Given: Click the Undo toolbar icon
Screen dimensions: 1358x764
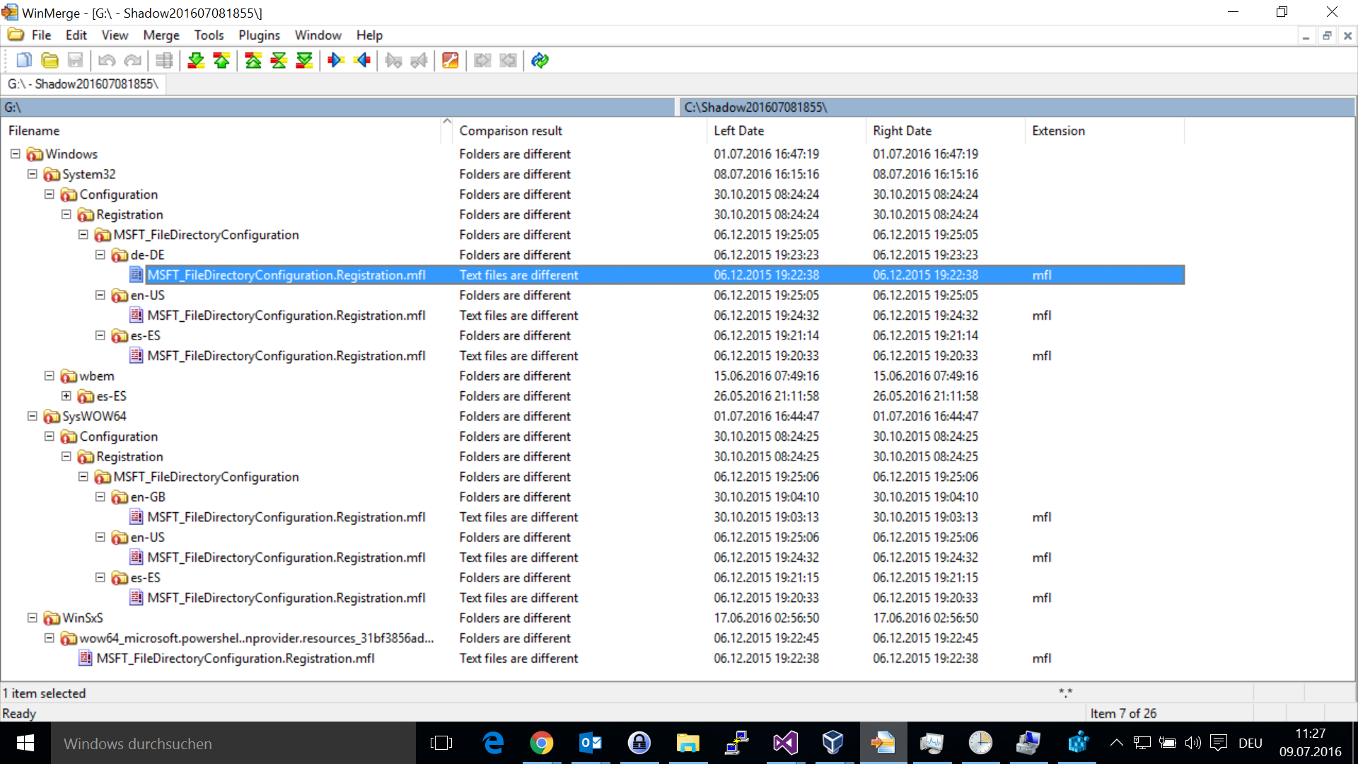Looking at the screenshot, I should click(x=107, y=61).
